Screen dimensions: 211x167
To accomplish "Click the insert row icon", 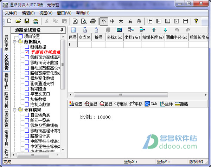I will 131,30.
